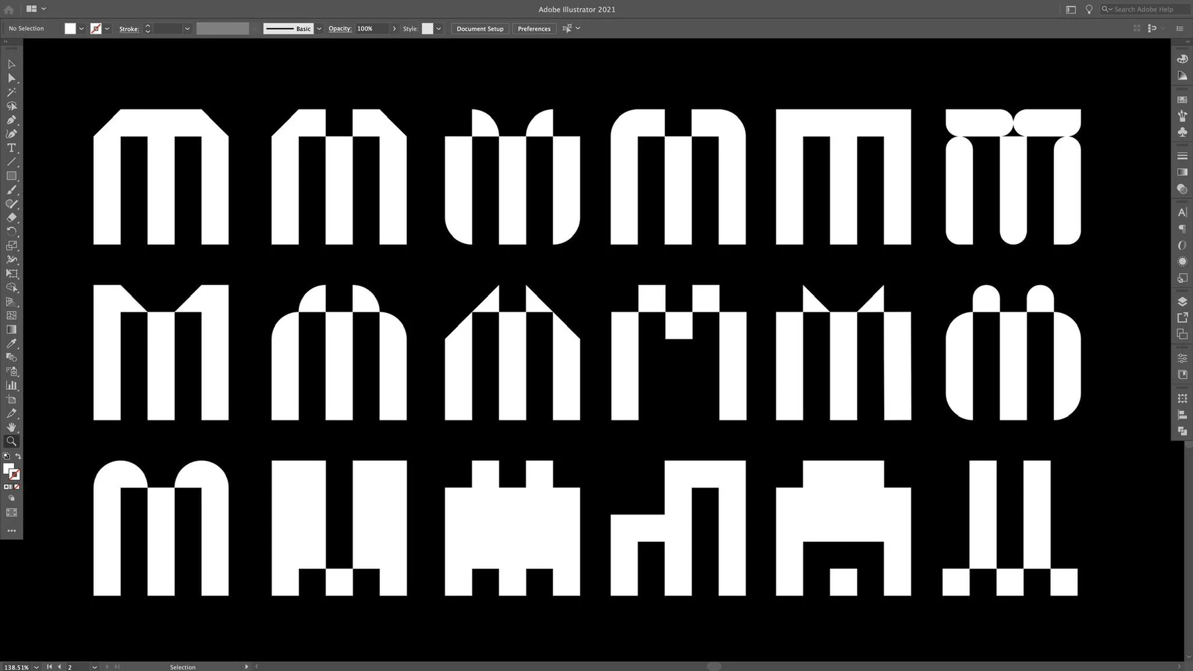Activate the Type tool
Viewport: 1193px width, 671px height.
[x=11, y=148]
